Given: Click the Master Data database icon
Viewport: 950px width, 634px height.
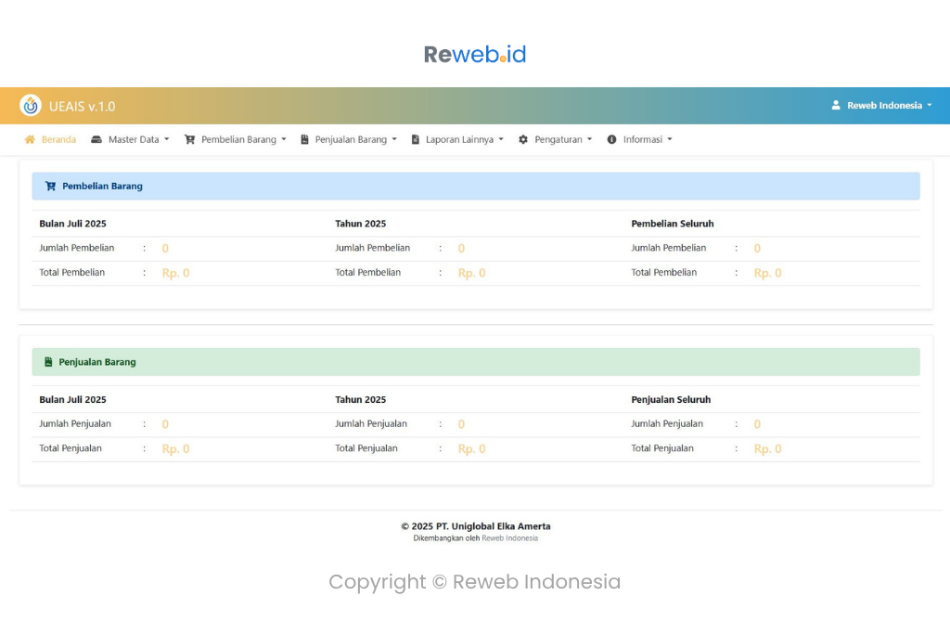Looking at the screenshot, I should click(96, 140).
